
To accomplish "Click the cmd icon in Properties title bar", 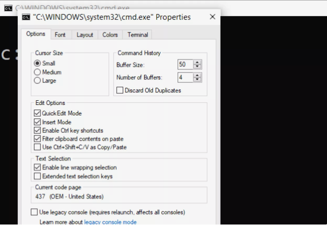I will 26,17.
